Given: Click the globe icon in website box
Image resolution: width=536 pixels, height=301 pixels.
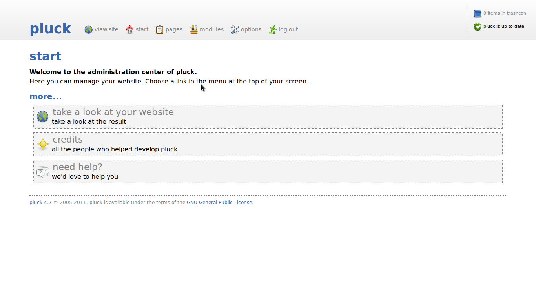Looking at the screenshot, I should (43, 117).
